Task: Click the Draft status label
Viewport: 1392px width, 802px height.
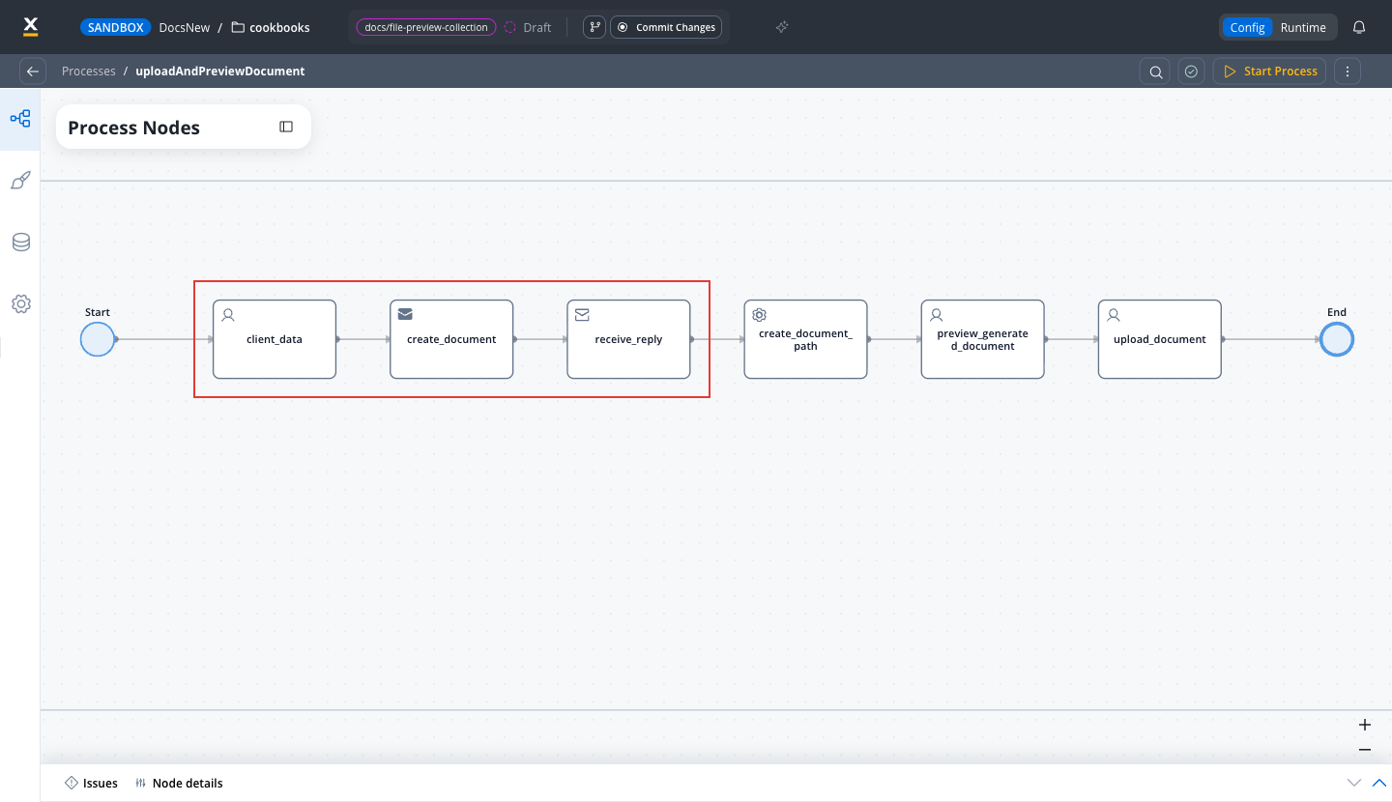Action: 536,27
